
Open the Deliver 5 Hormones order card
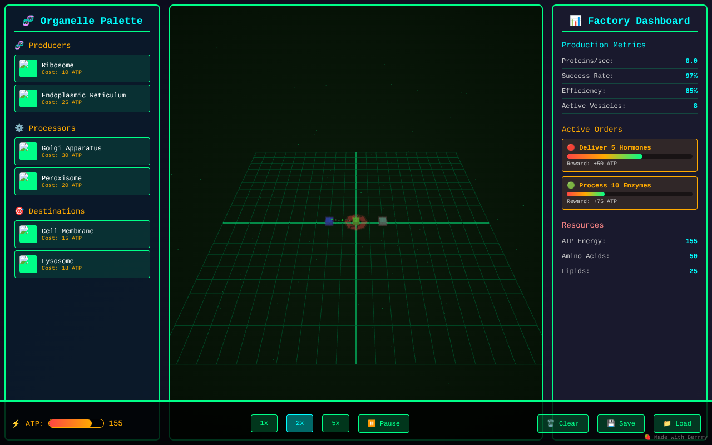pyautogui.click(x=629, y=155)
